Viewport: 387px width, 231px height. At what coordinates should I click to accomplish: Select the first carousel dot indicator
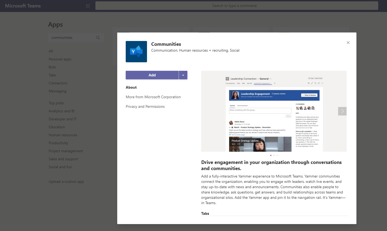271,155
